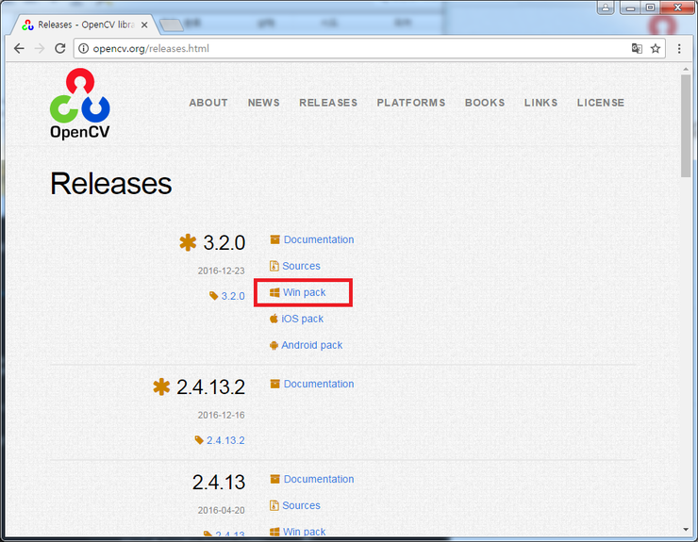Open the site info icon in address bar

click(x=83, y=48)
